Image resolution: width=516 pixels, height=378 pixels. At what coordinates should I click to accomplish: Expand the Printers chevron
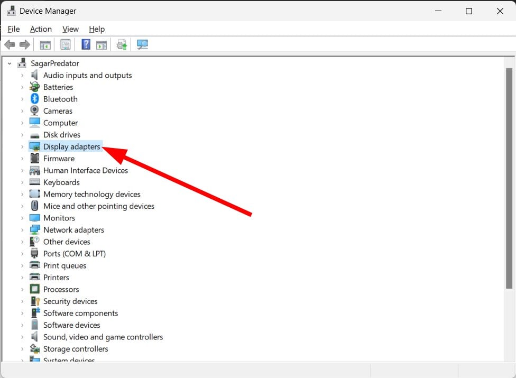22,278
